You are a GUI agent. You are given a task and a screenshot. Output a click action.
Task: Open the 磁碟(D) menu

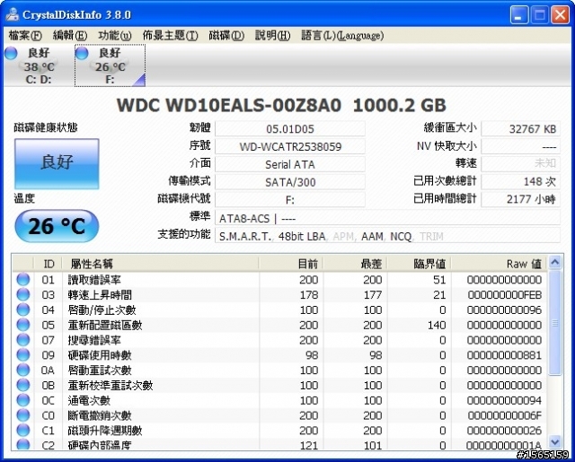click(x=226, y=36)
